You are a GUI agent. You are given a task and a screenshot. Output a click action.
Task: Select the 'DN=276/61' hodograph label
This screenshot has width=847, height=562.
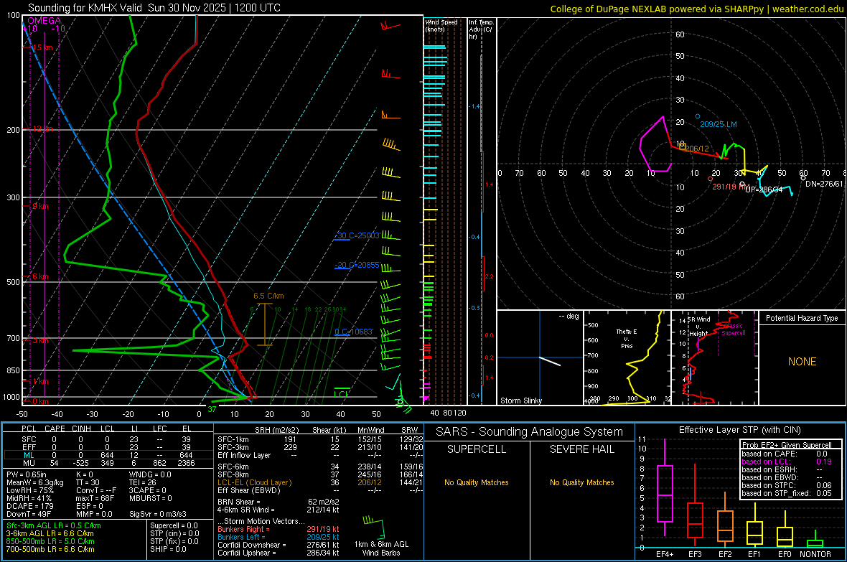click(x=824, y=184)
